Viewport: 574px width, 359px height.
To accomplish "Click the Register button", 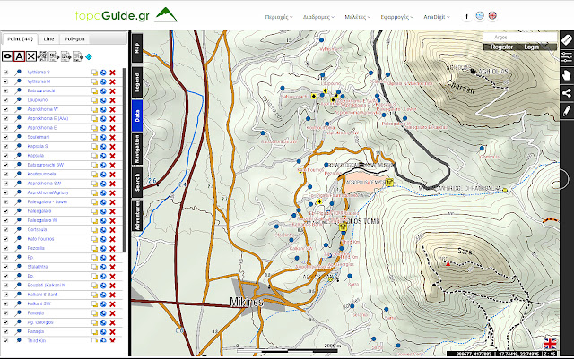I will pos(501,47).
